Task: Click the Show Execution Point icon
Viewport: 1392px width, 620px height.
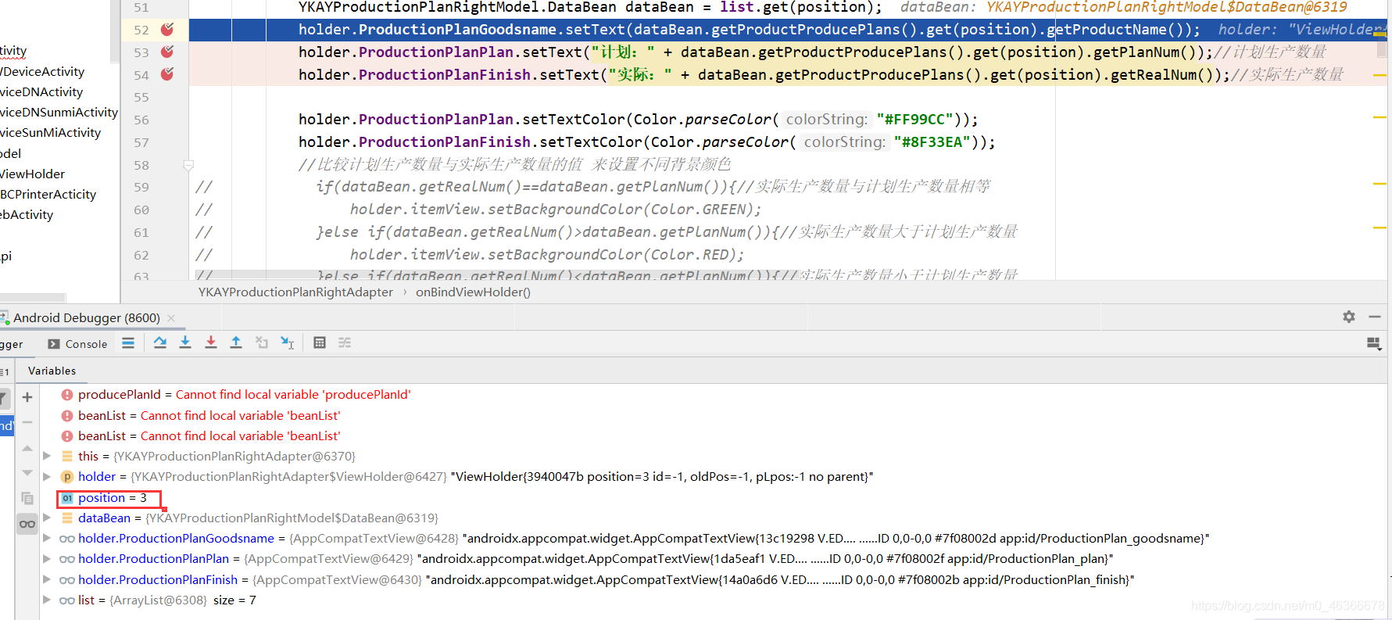Action: click(x=128, y=342)
